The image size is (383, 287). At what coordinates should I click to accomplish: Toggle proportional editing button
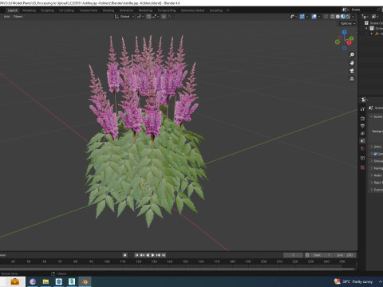(164, 17)
